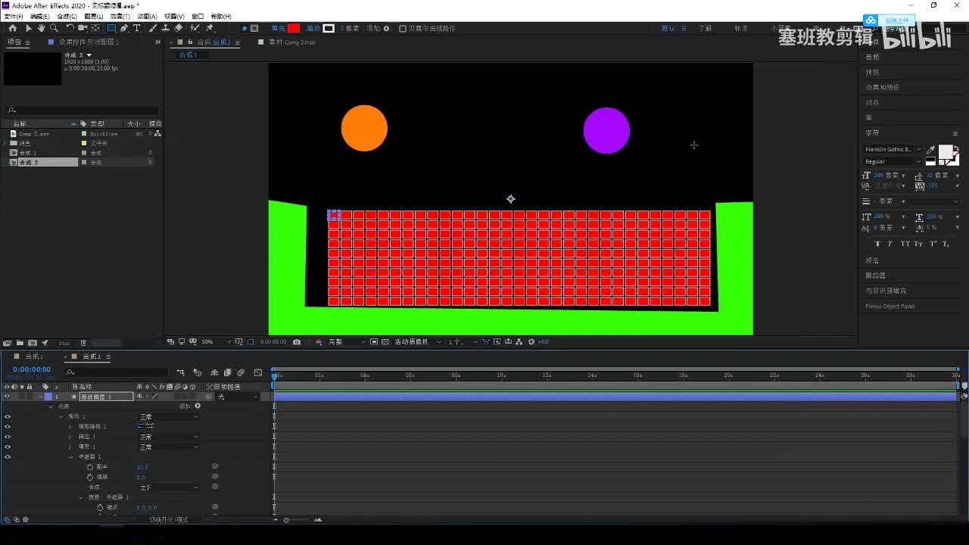Pick the Puppet Pin tool
The height and width of the screenshot is (545, 969).
(x=210, y=28)
